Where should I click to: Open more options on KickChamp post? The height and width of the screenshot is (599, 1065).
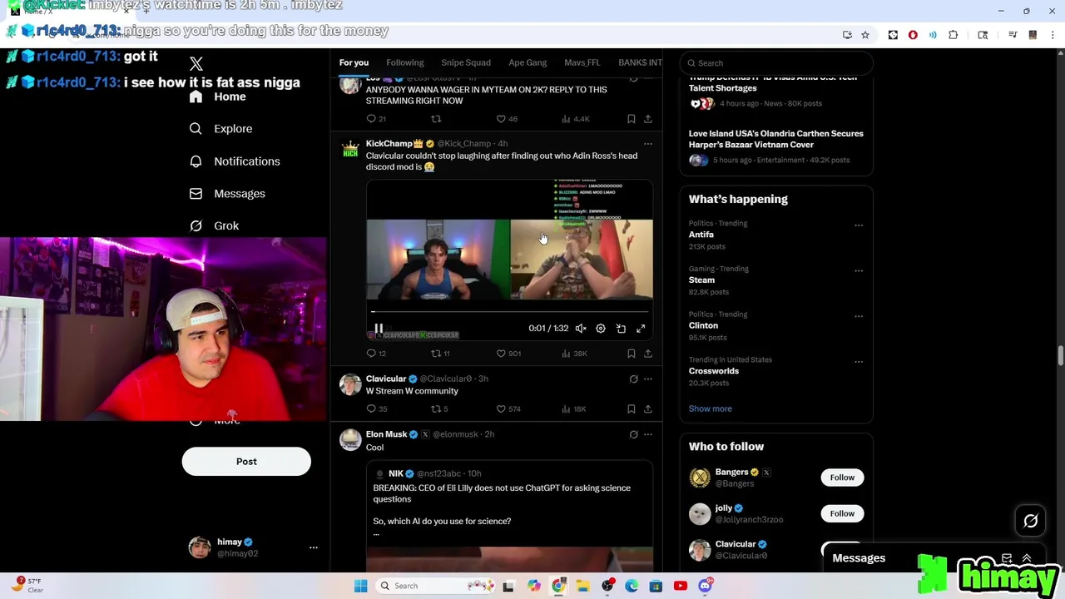point(648,144)
